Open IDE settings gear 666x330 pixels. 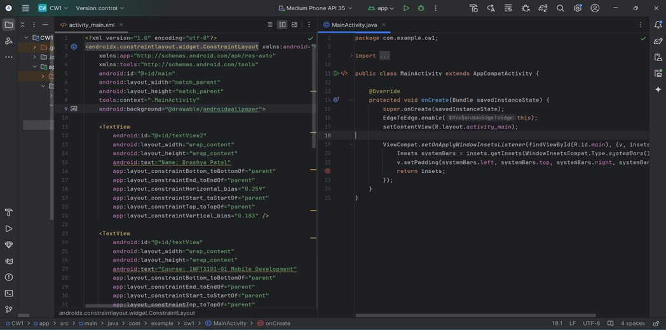tap(578, 8)
